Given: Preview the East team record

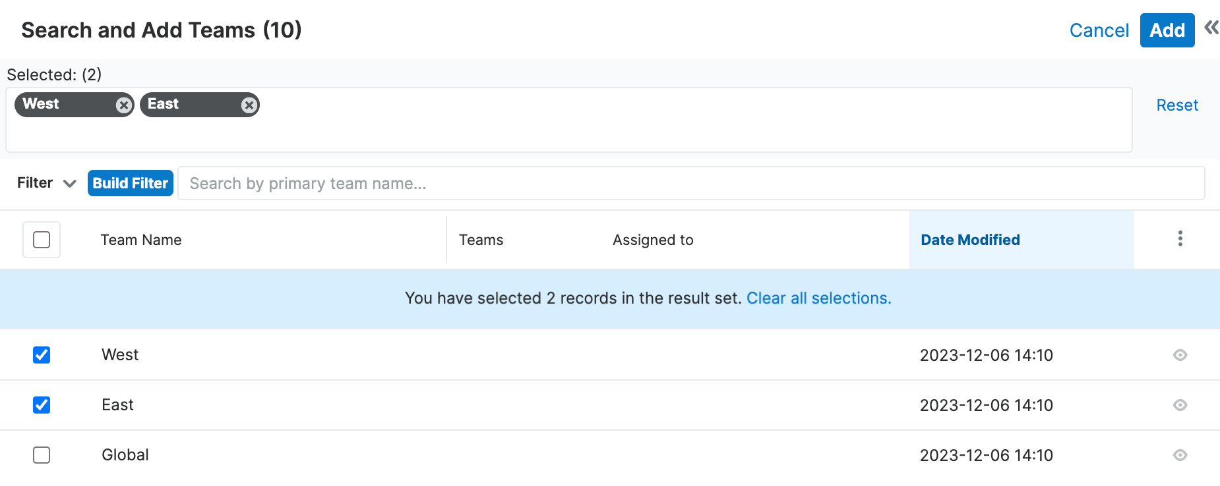Looking at the screenshot, I should (x=1180, y=405).
